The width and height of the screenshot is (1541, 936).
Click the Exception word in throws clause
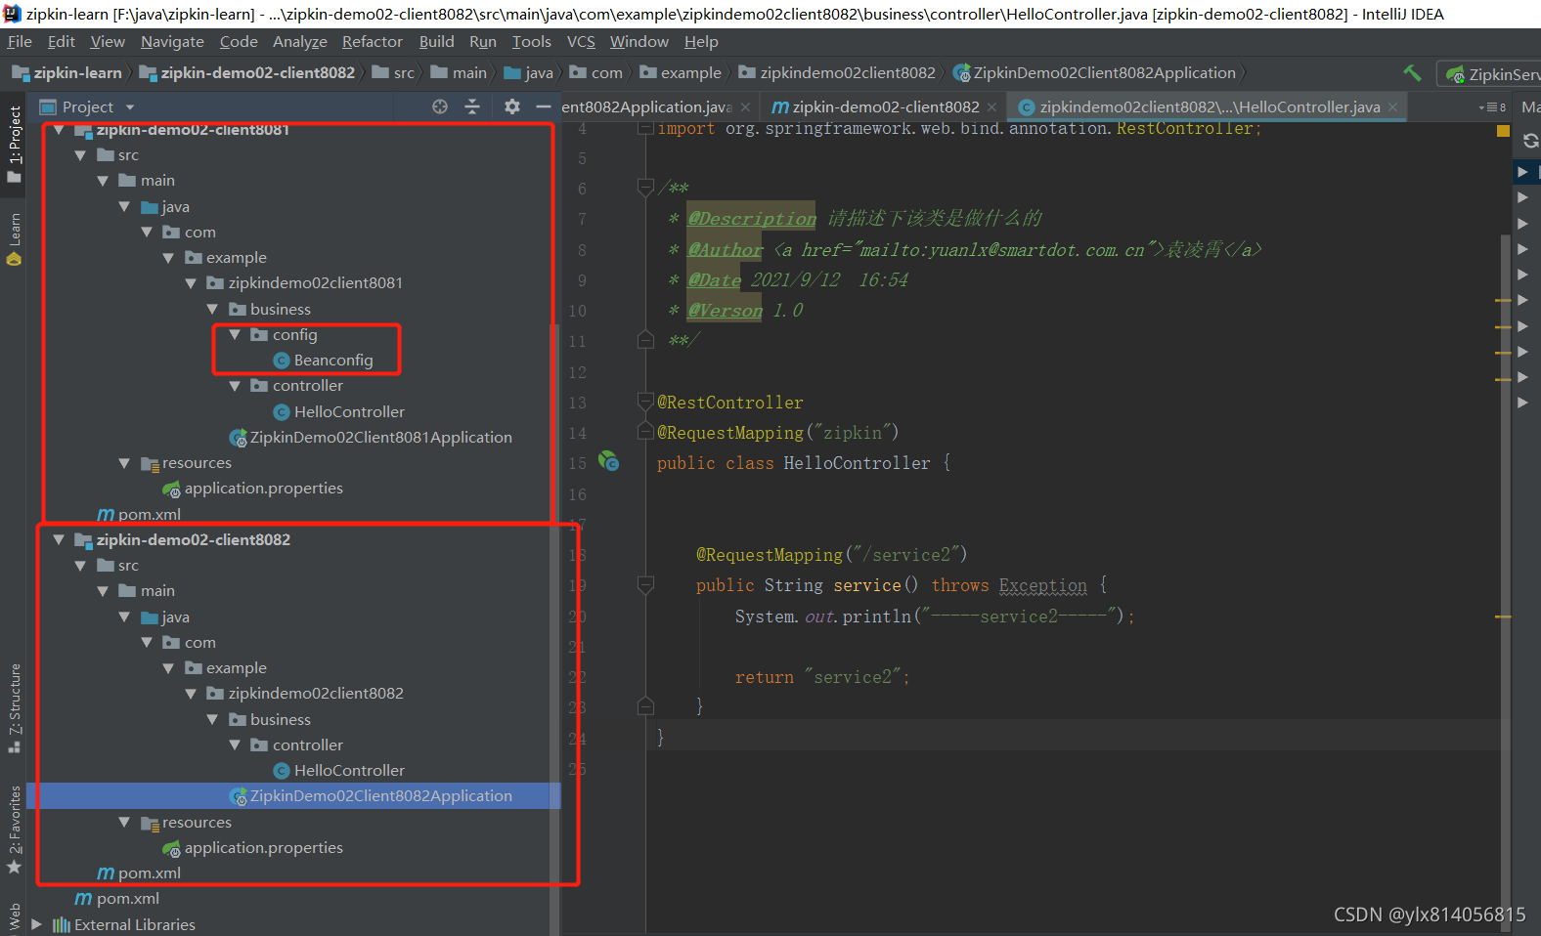tap(1043, 585)
